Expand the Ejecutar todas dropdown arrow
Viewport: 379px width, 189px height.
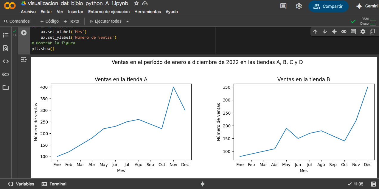(128, 21)
